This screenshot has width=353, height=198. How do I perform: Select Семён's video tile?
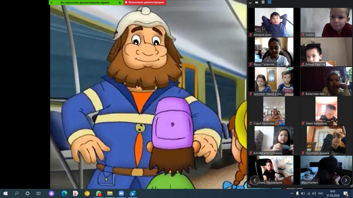pyautogui.click(x=326, y=22)
